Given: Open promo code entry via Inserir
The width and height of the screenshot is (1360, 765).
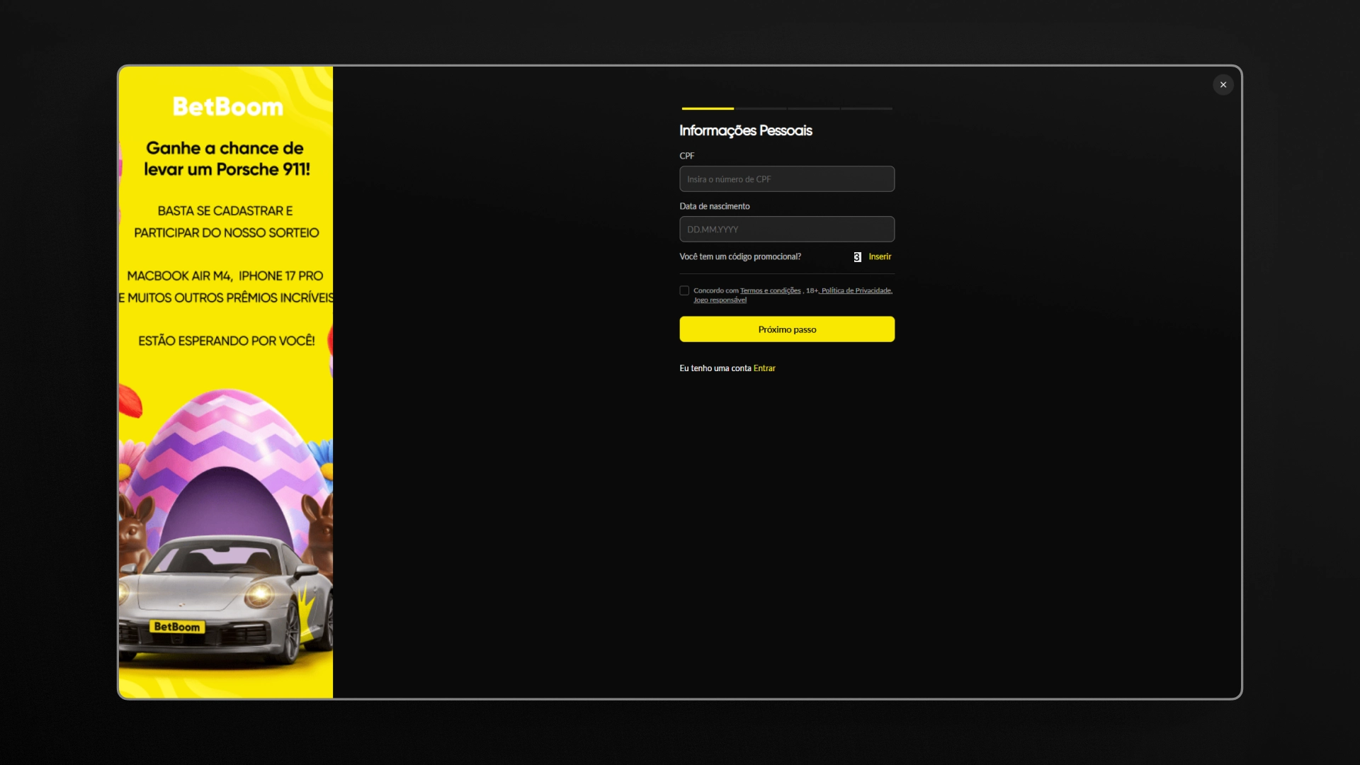Looking at the screenshot, I should click(880, 257).
